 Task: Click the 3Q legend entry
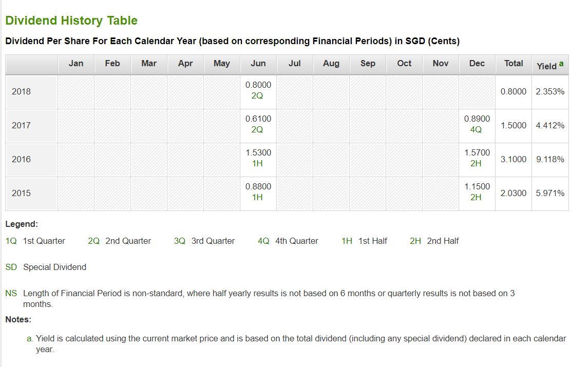click(x=204, y=241)
